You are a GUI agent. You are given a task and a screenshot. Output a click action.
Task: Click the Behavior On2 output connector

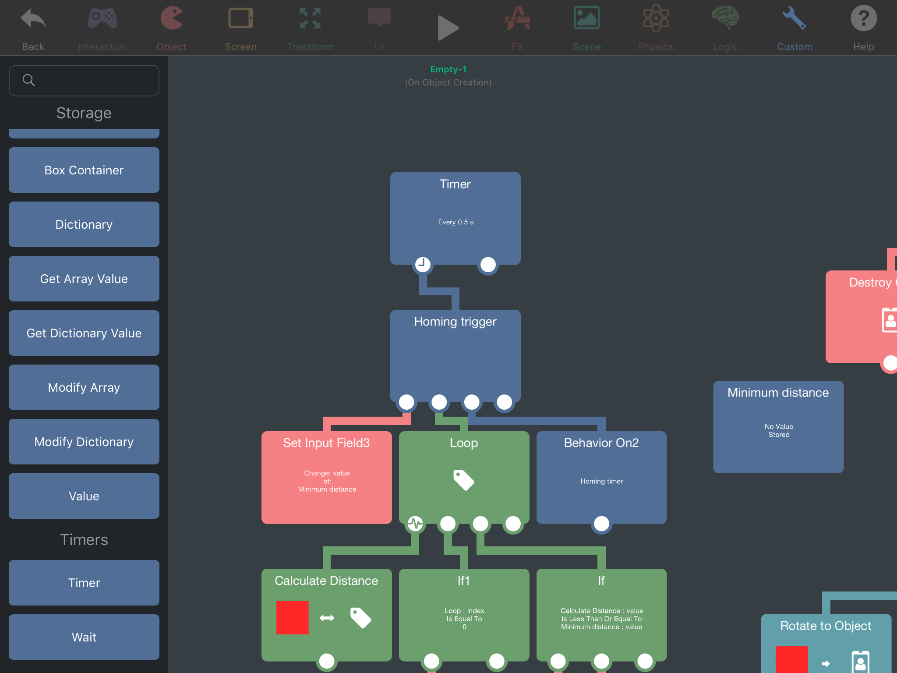(601, 524)
